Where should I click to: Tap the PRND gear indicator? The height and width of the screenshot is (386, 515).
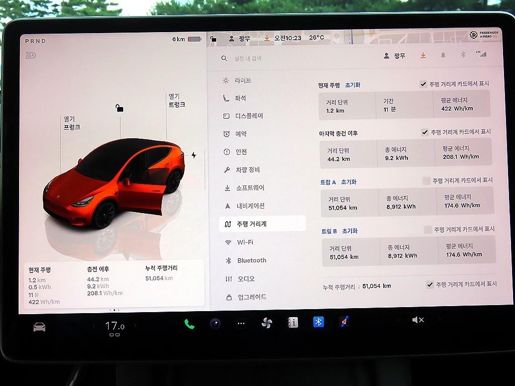(x=36, y=41)
